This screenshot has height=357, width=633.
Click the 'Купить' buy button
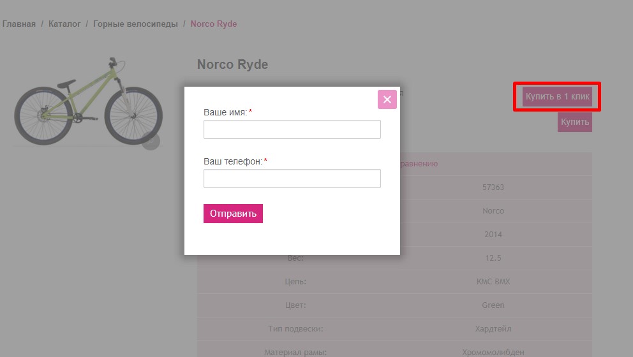point(575,122)
